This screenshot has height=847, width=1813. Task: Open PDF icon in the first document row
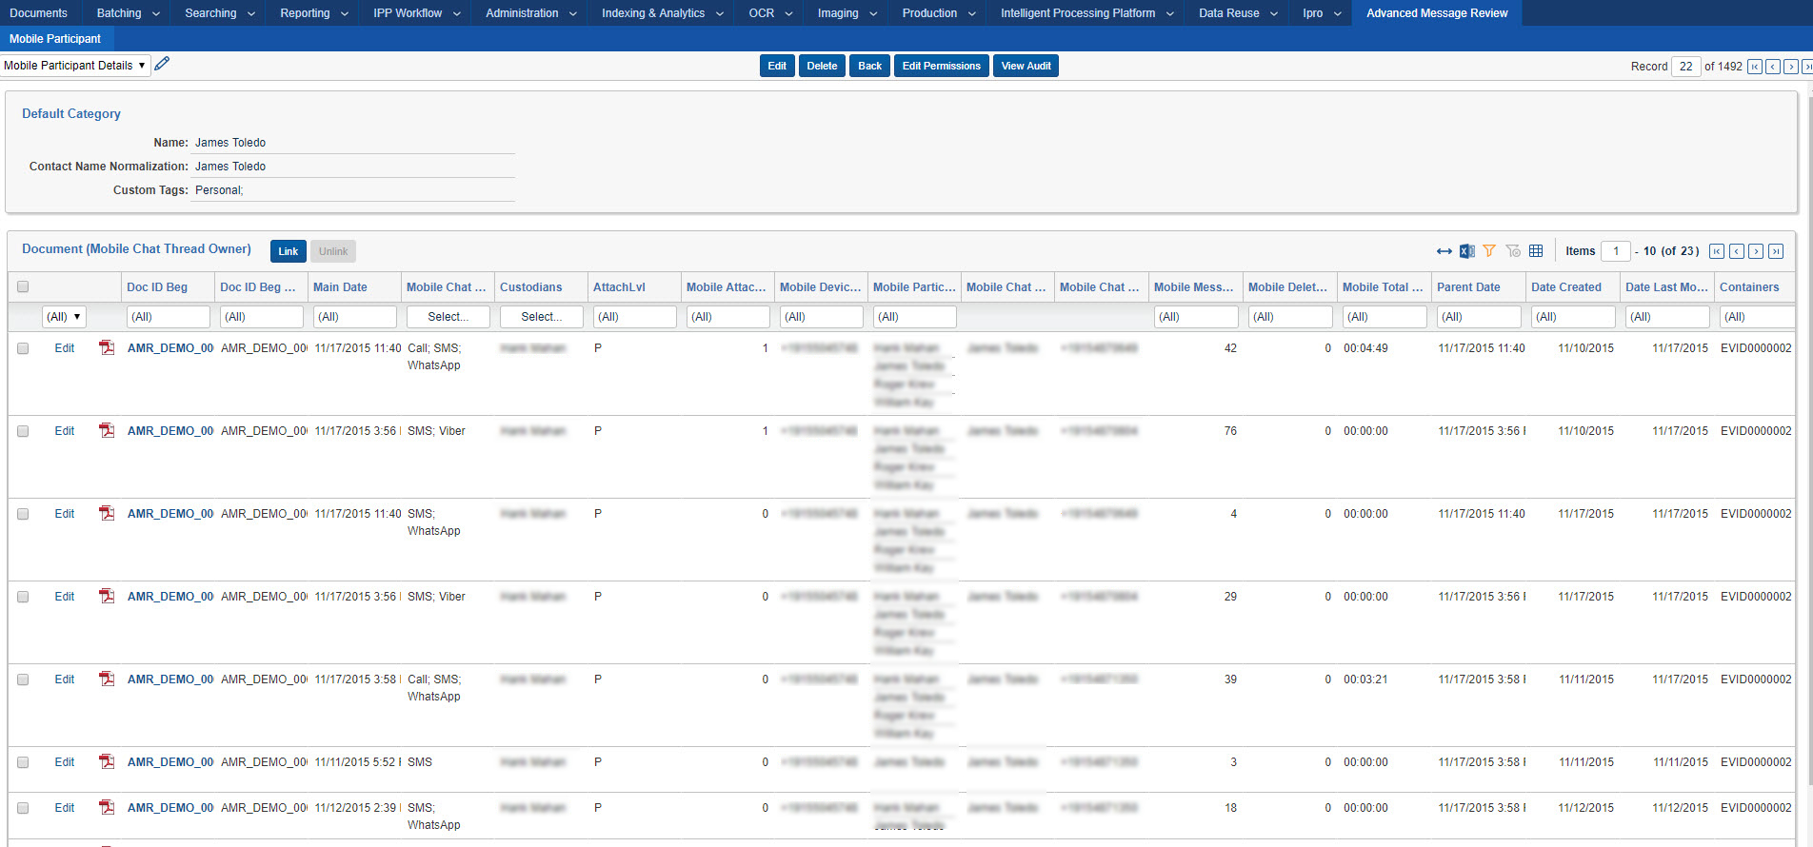(x=107, y=348)
